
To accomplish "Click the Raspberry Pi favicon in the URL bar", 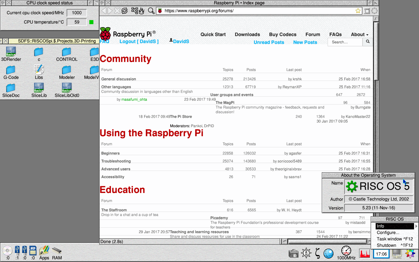I will pos(160,11).
